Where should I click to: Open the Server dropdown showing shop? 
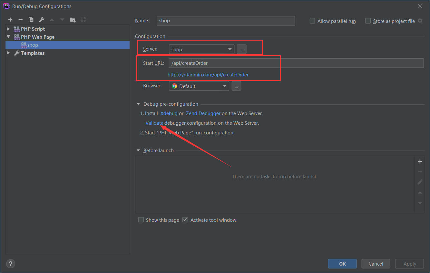coord(201,49)
